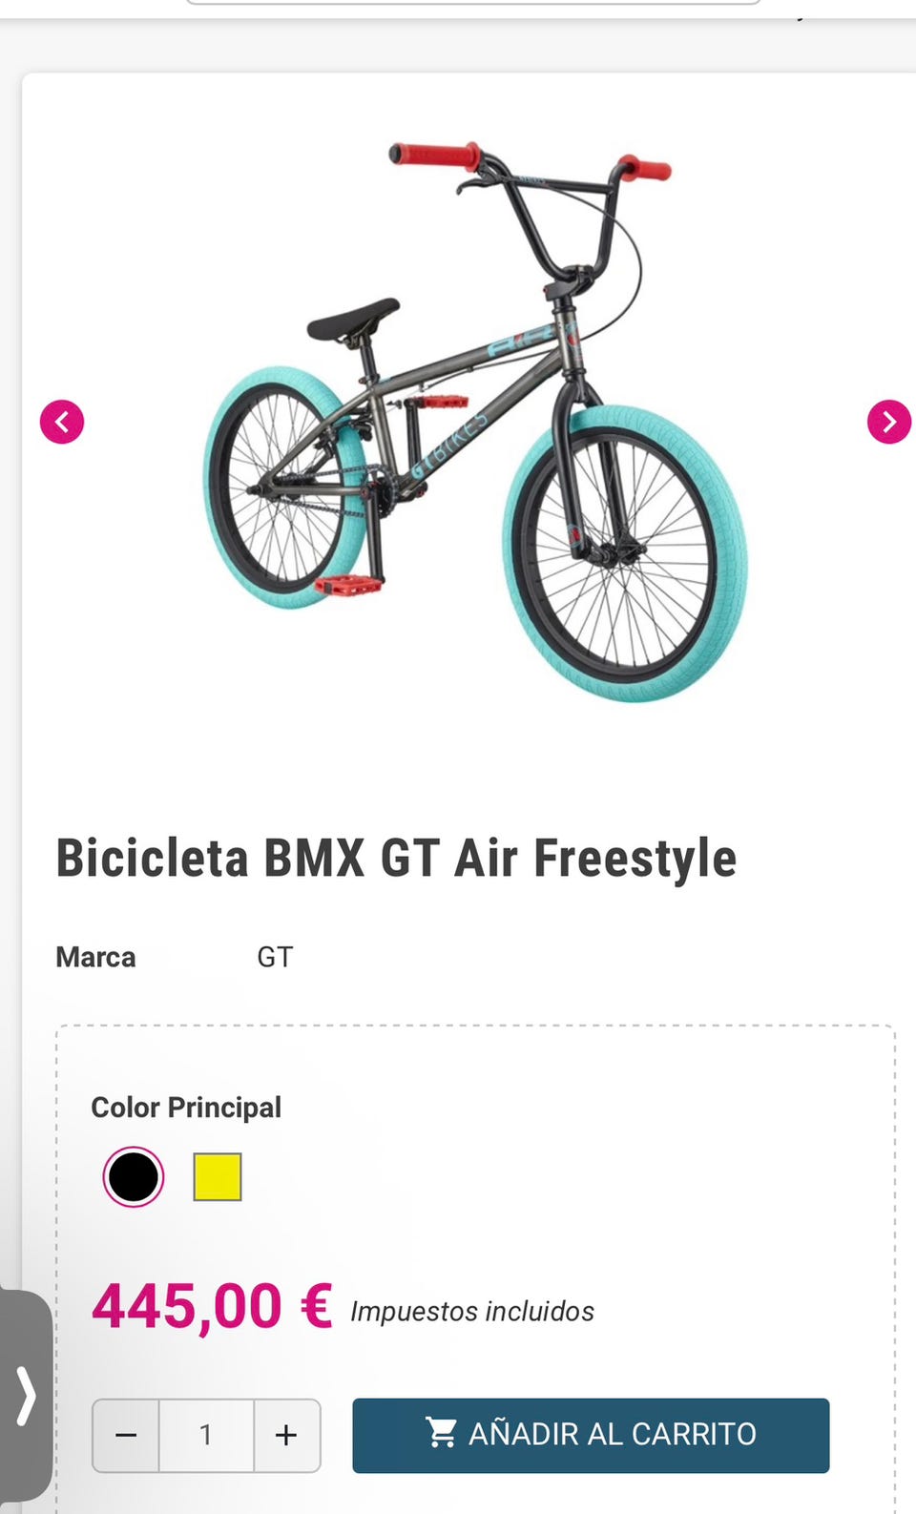Select the black color option

[134, 1176]
